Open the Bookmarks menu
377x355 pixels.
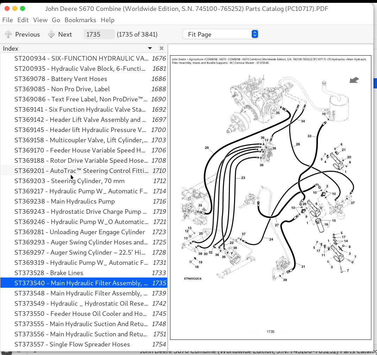click(x=80, y=20)
